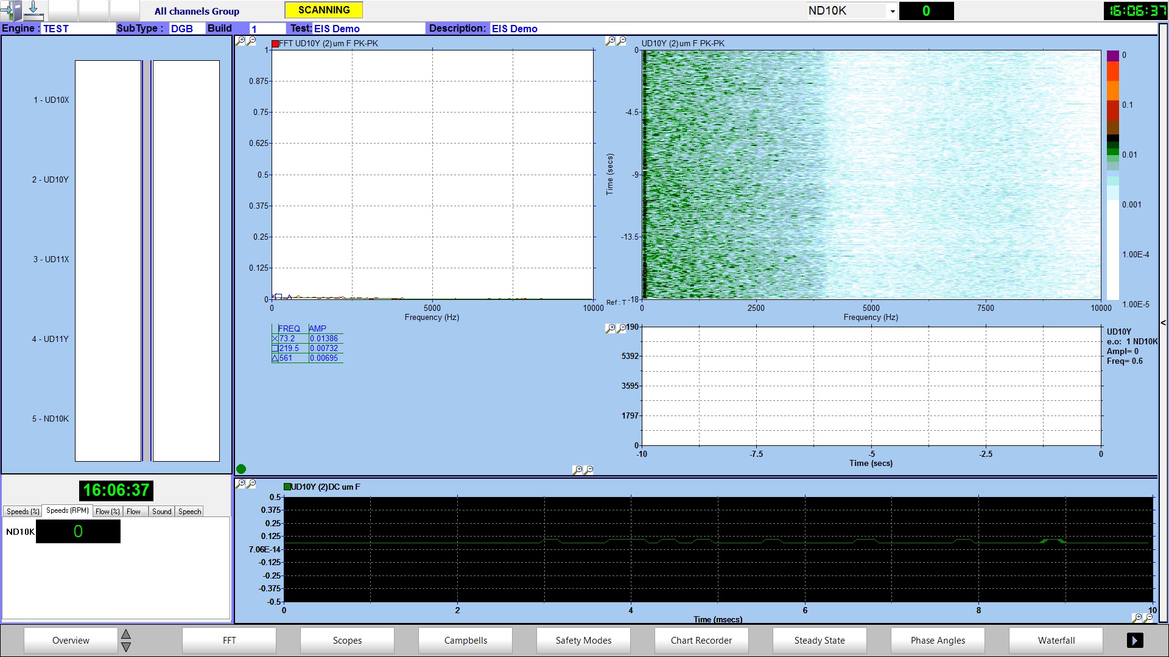
Task: Click next-page arrow in bottom bar
Action: tap(1135, 640)
